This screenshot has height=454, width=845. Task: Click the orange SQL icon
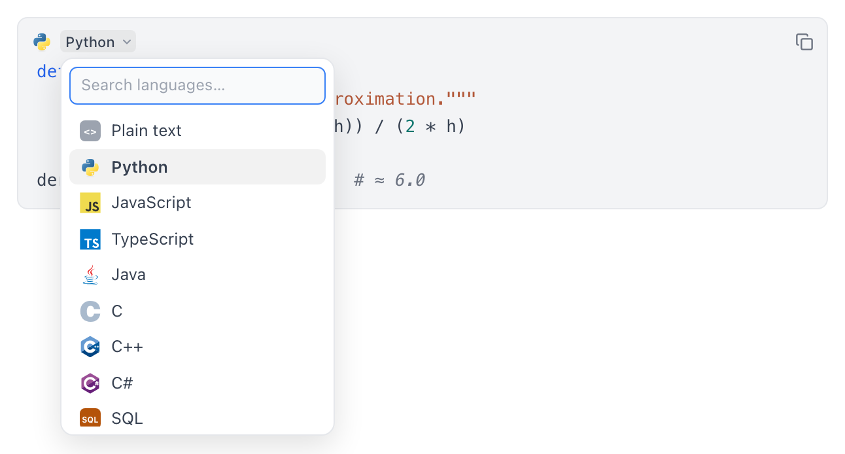[x=90, y=419]
